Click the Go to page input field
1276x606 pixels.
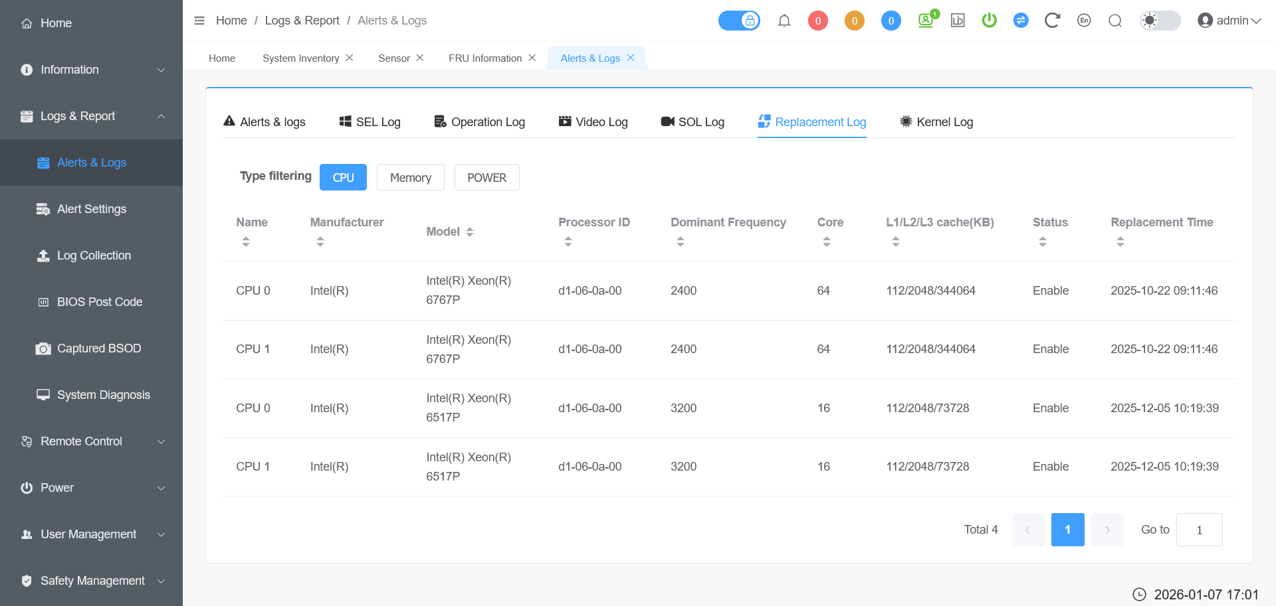tap(1199, 530)
